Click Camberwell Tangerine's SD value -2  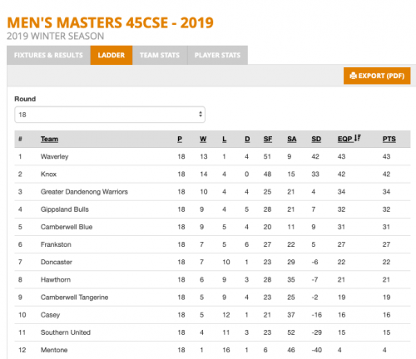pyautogui.click(x=314, y=298)
